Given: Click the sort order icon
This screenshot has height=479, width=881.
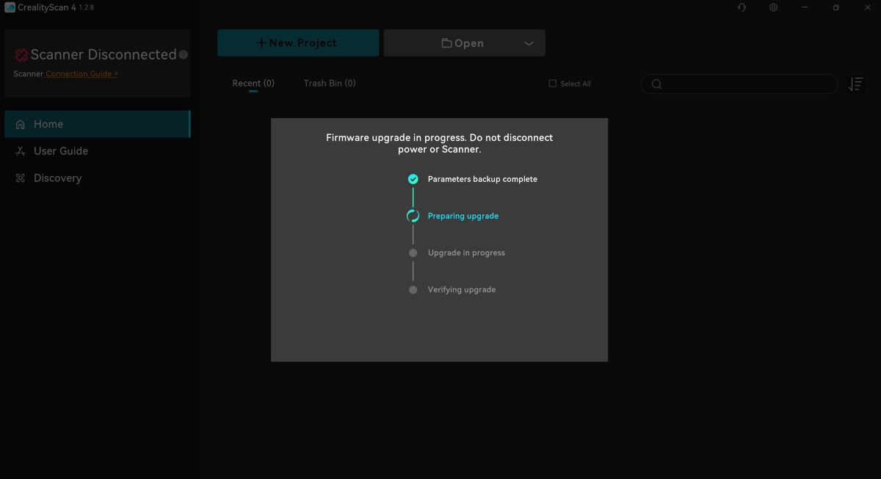Looking at the screenshot, I should [x=855, y=84].
